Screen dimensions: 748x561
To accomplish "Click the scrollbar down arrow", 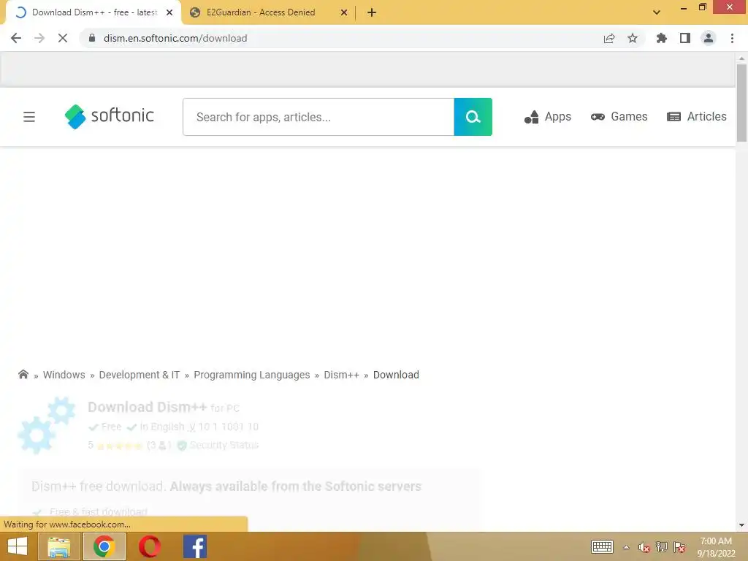I will coord(741,525).
